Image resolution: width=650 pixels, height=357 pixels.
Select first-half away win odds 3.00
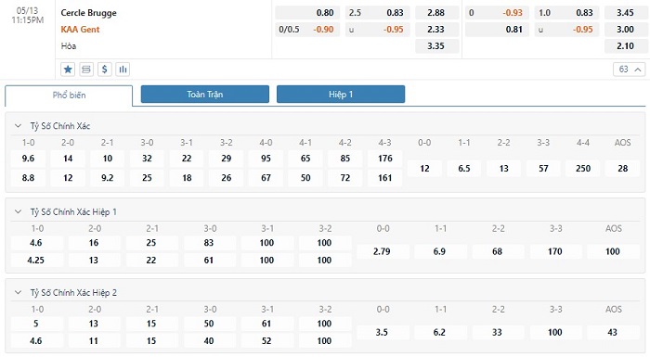click(x=625, y=30)
